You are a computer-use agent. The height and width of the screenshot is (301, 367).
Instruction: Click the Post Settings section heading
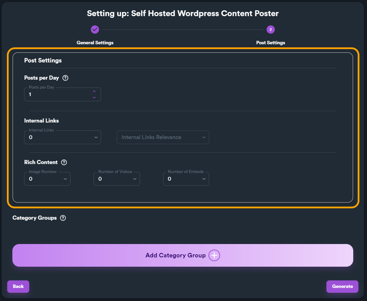[43, 60]
